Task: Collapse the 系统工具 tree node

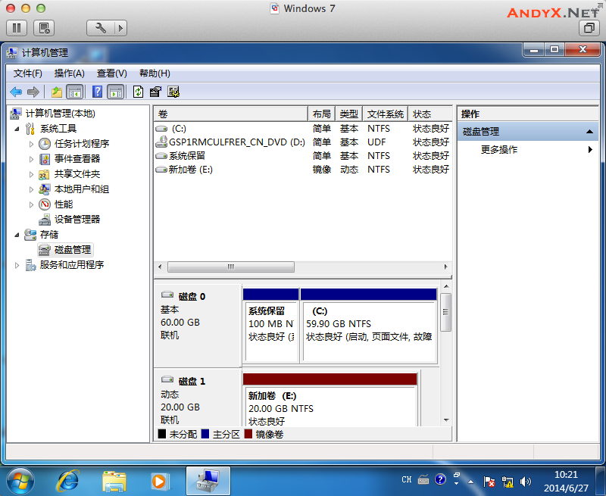Action: point(17,129)
